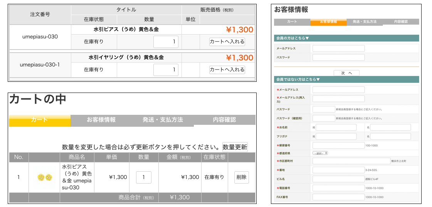Select the お客様情報 tab in カートの中
This screenshot has width=432, height=207.
[x=101, y=120]
